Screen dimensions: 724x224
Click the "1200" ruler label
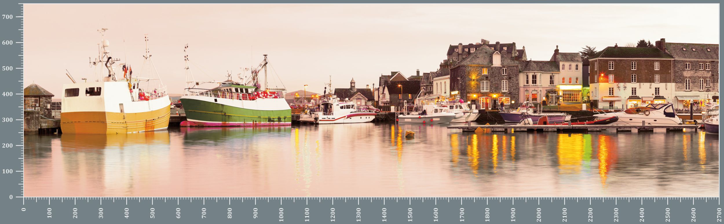[333, 214]
